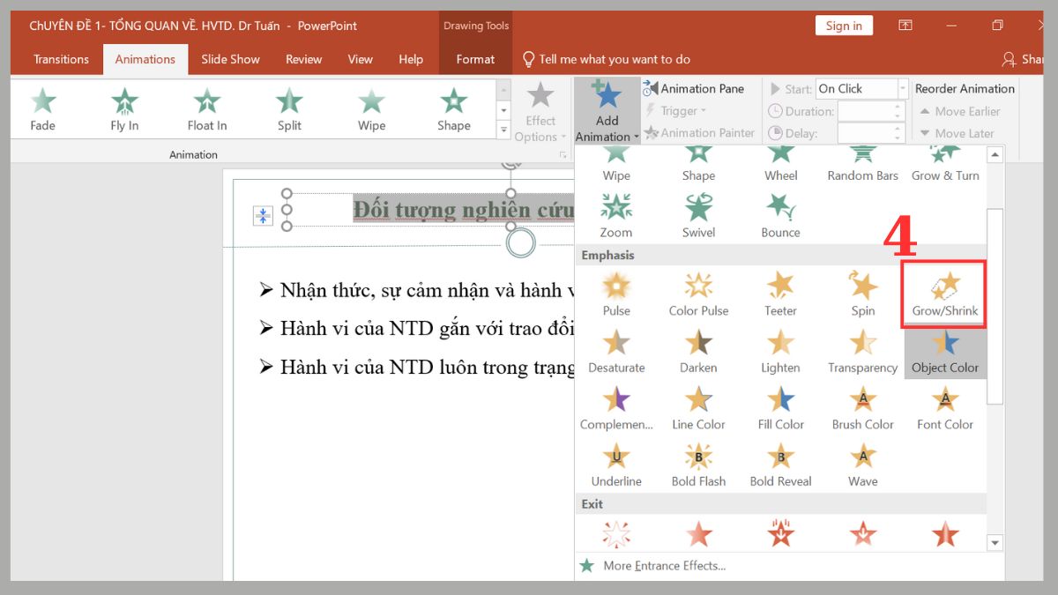Viewport: 1058px width, 595px height.
Task: Select the Pulse emphasis animation
Action: 615,294
